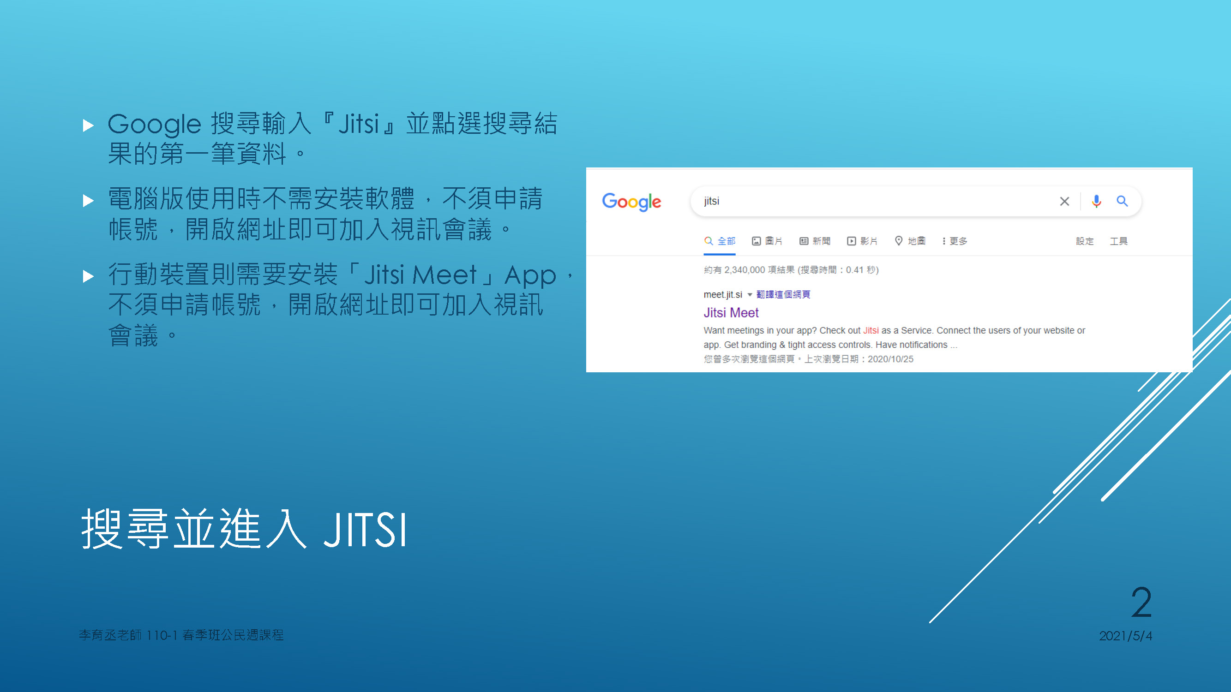The image size is (1231, 692).
Task: Open 工具 in search toolbar
Action: 1118,241
